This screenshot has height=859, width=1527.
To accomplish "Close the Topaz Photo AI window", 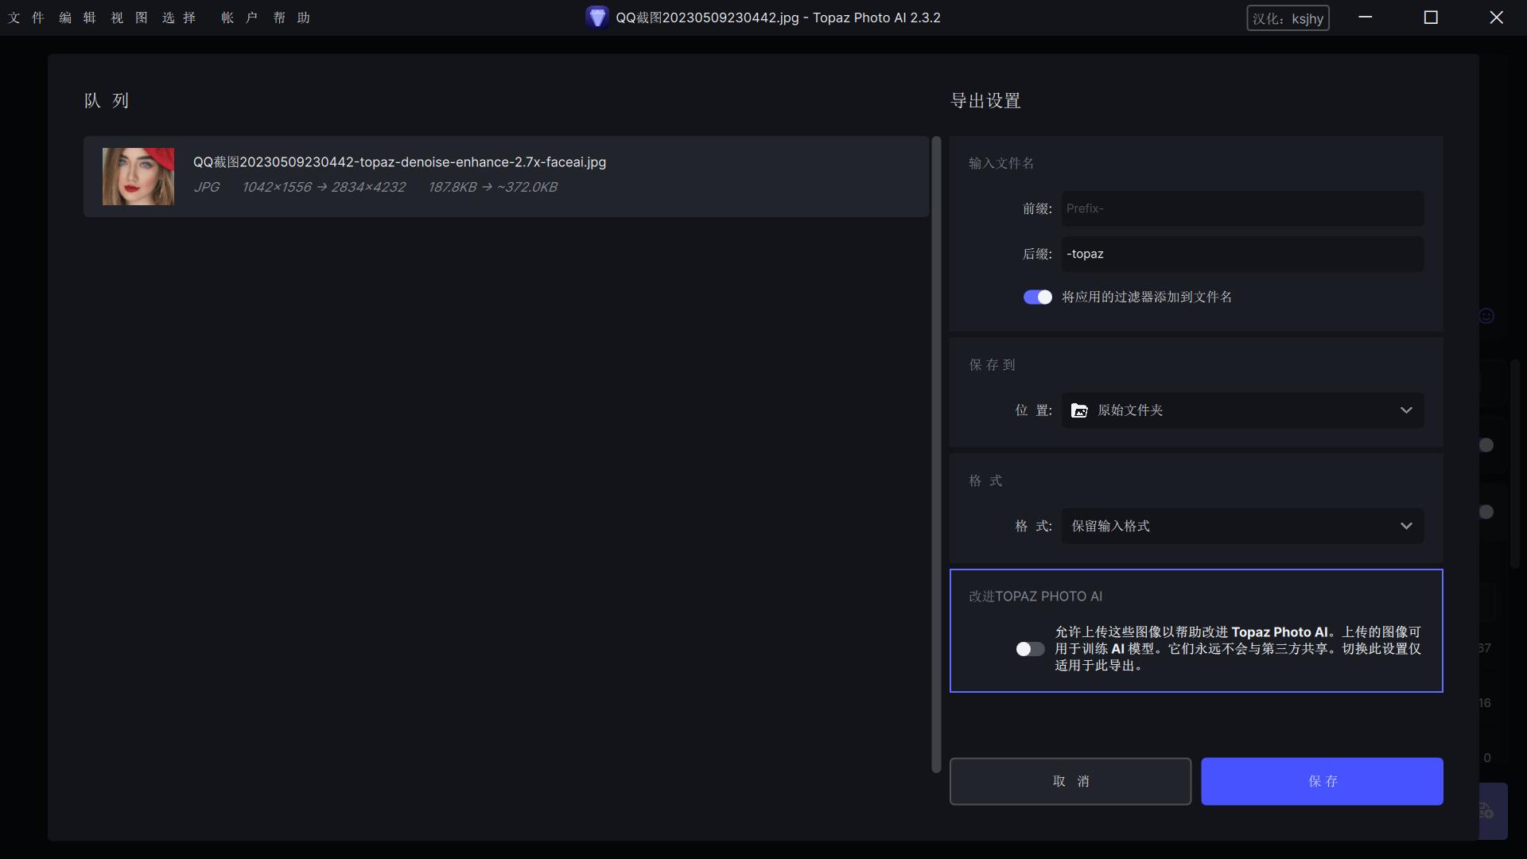I will click(1496, 17).
